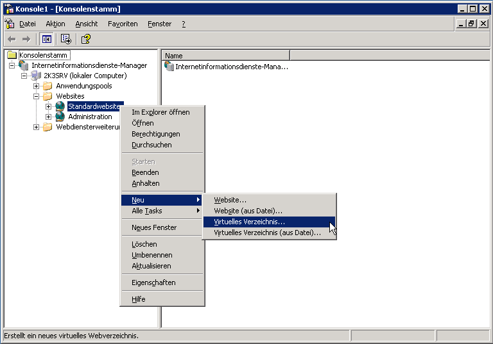Viewport: 493px width, 344px height.
Task: Click the Internetinformationsdienste-Manager tree icon
Action: point(24,65)
